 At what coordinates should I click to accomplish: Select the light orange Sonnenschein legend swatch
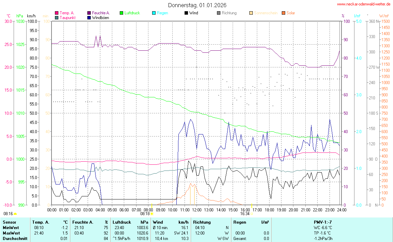coord(251,13)
